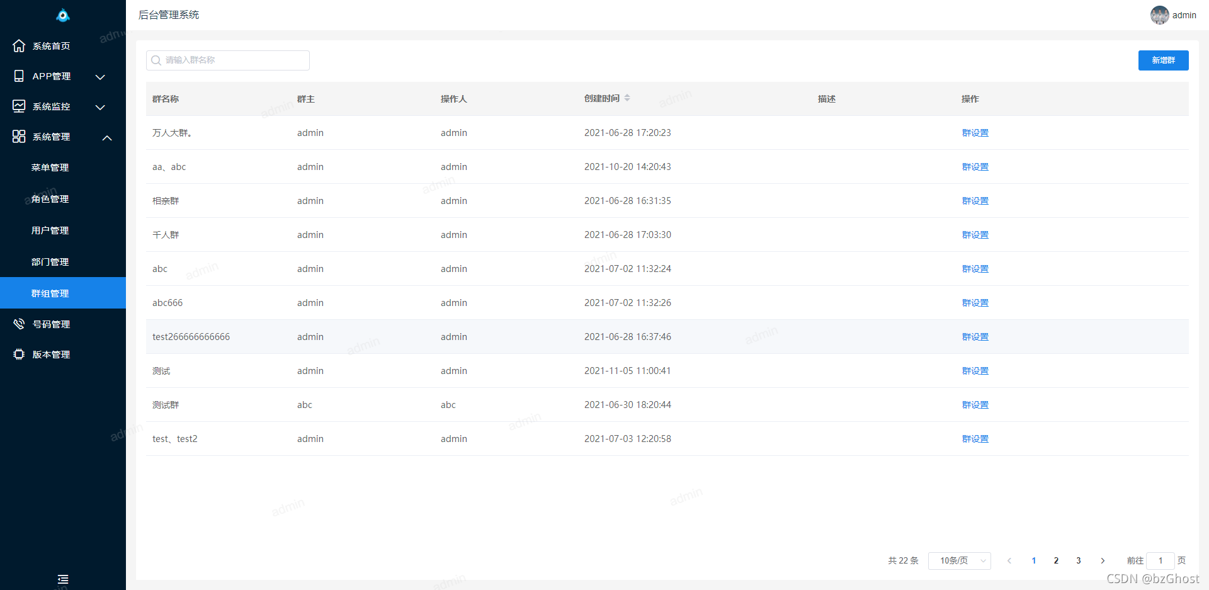Collapse sidebar with the bottom menu icon
The width and height of the screenshot is (1209, 590).
[63, 579]
